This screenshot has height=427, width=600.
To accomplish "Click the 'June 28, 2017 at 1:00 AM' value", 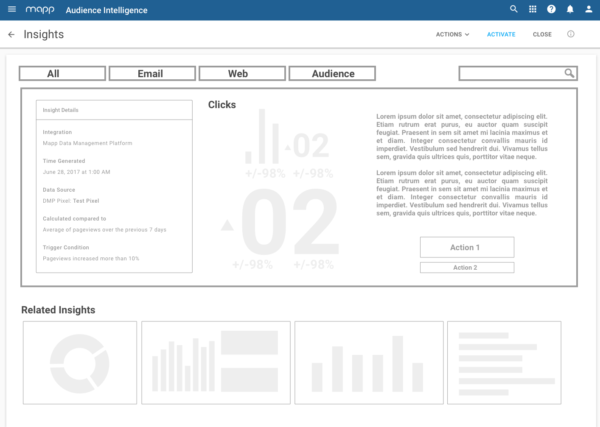I will (76, 172).
